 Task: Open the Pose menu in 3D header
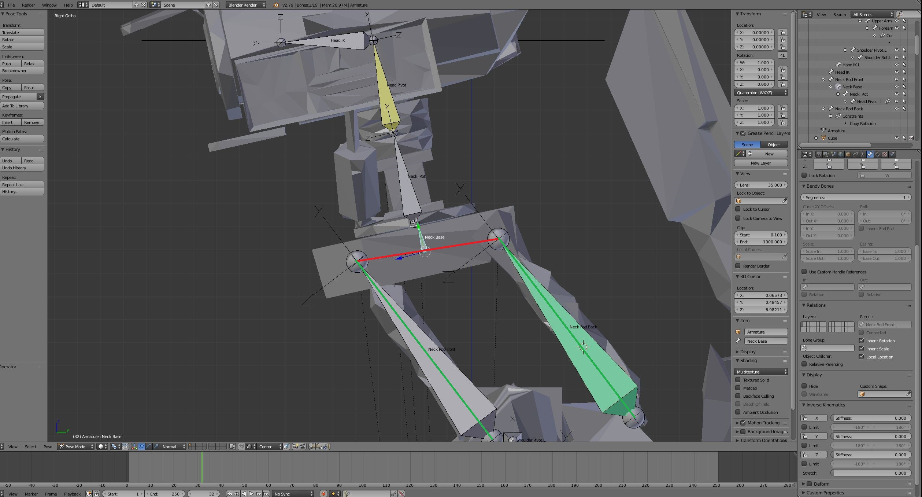pyautogui.click(x=48, y=446)
